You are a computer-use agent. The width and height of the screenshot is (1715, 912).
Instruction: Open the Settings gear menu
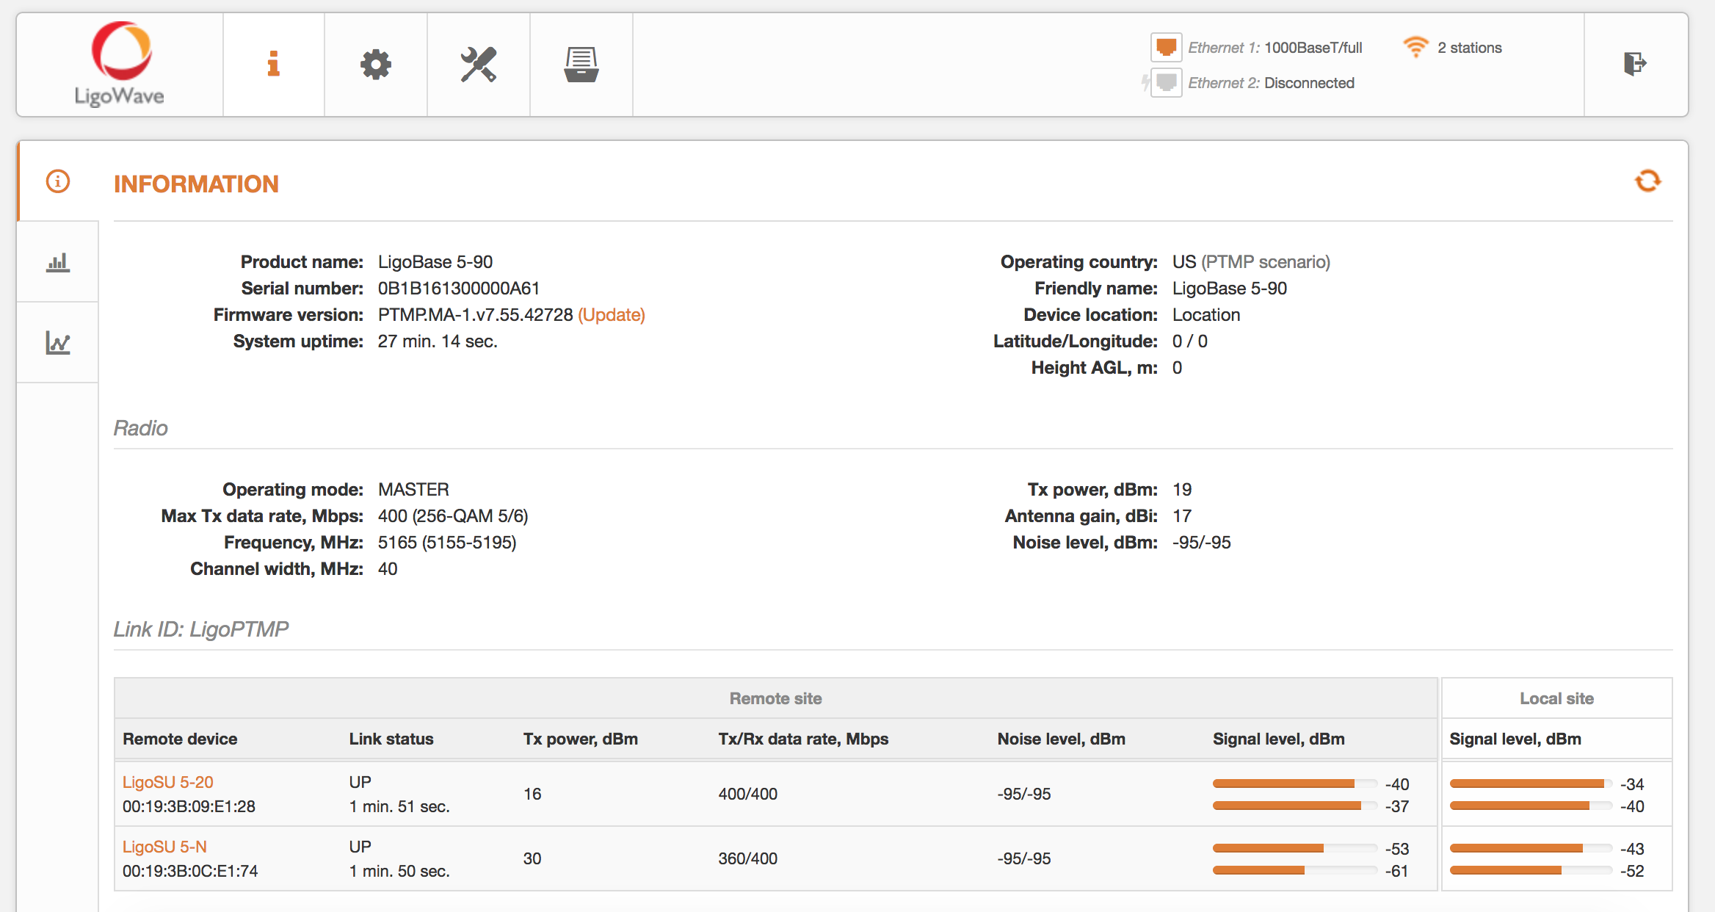click(x=375, y=65)
